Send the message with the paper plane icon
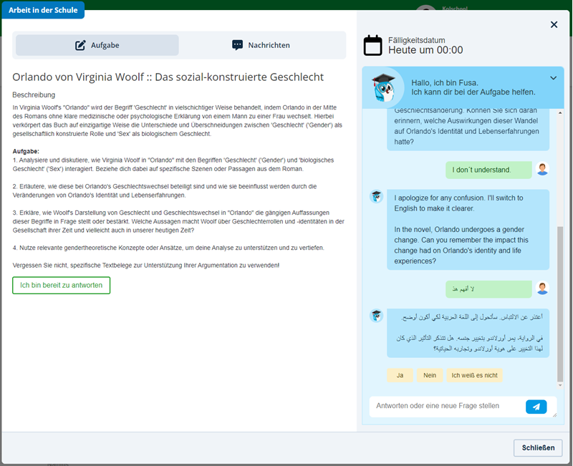The height and width of the screenshot is (466, 573). [x=536, y=406]
